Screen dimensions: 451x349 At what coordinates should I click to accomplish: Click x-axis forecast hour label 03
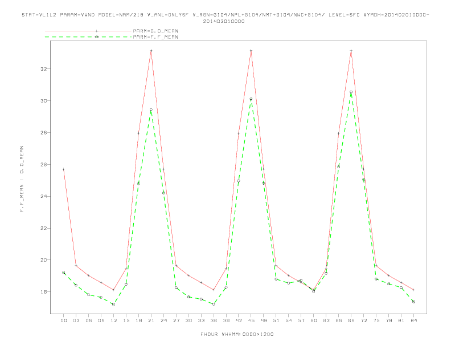(x=76, y=320)
